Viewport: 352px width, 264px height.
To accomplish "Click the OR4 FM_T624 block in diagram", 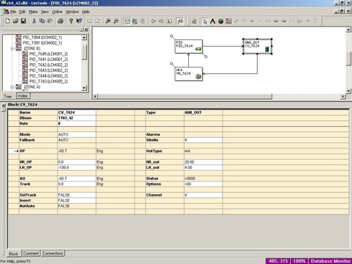I will [188, 74].
